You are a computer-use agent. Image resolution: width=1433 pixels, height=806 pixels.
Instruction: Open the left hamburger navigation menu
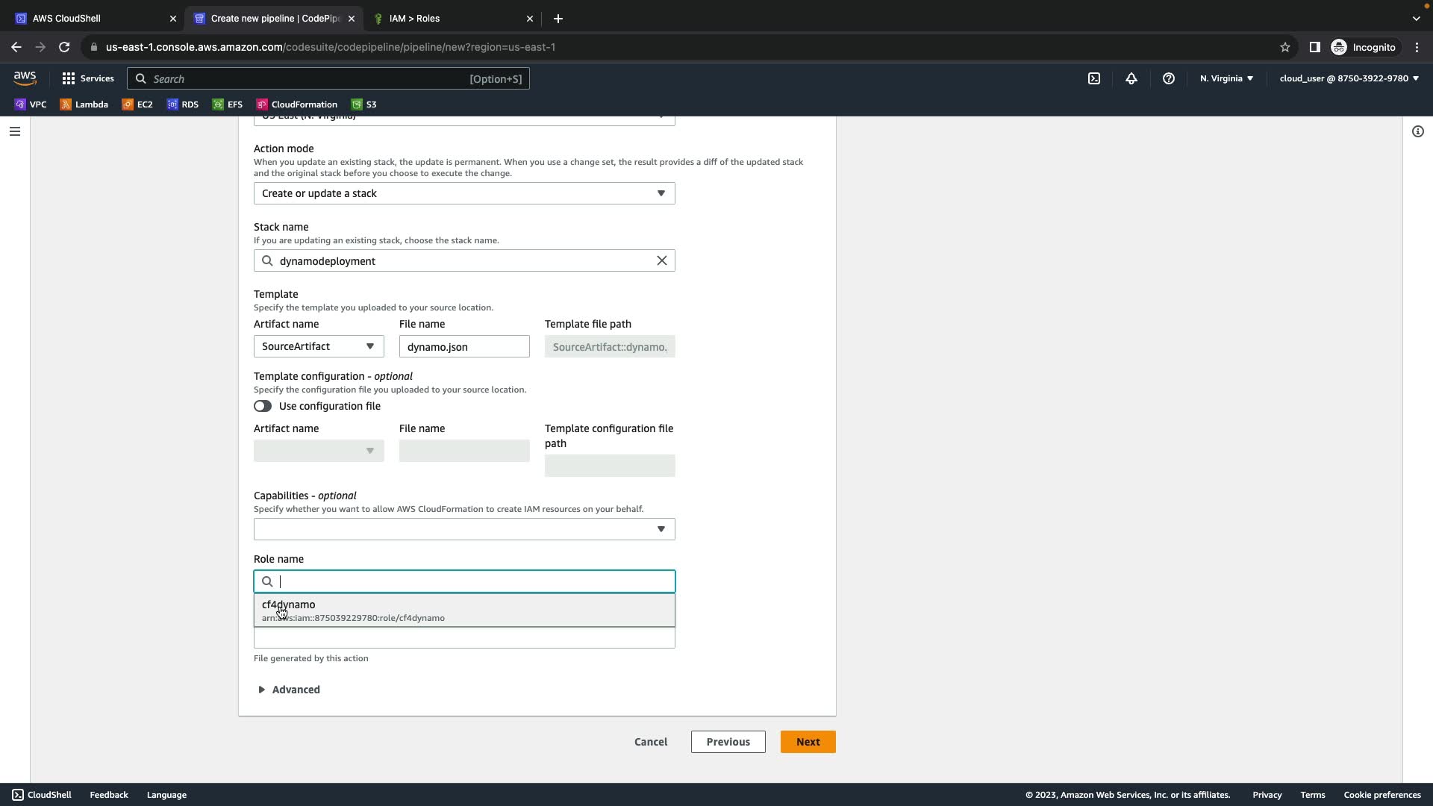[14, 131]
